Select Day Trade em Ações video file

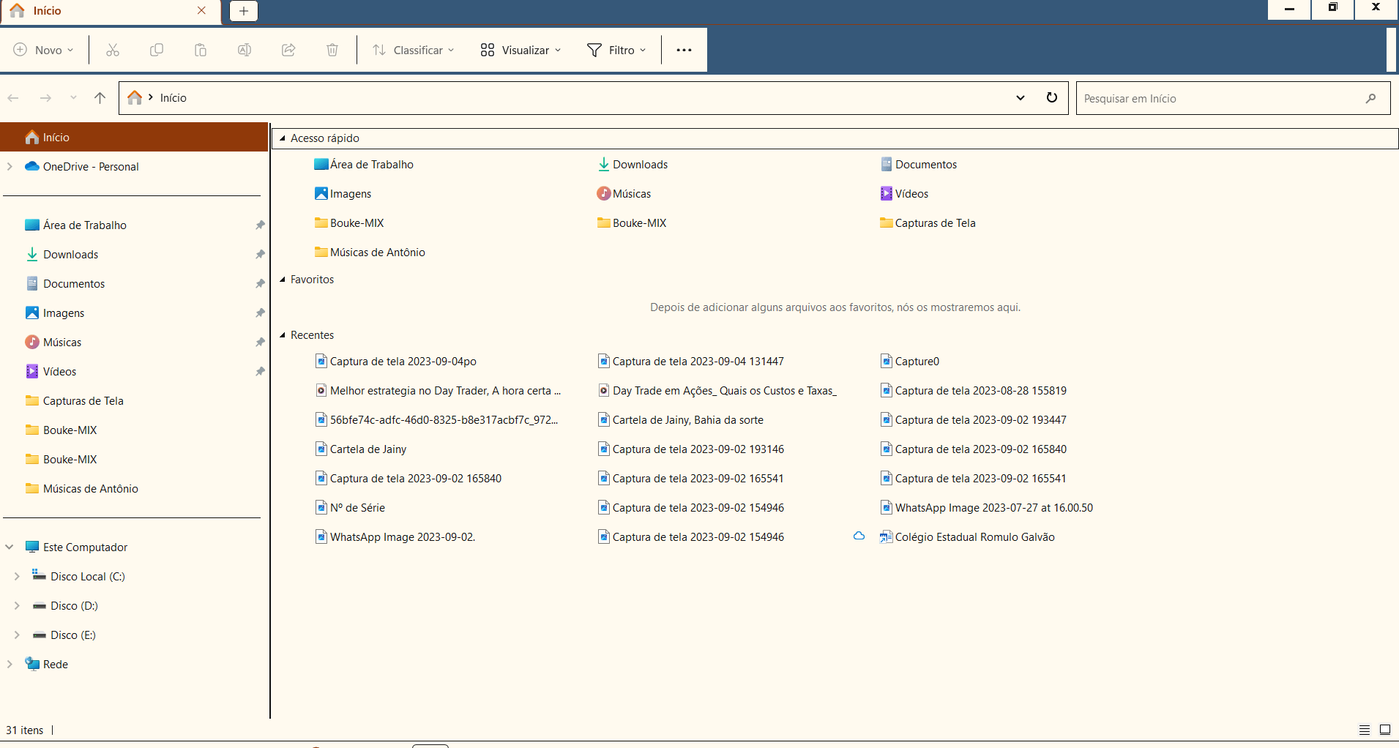coord(717,391)
